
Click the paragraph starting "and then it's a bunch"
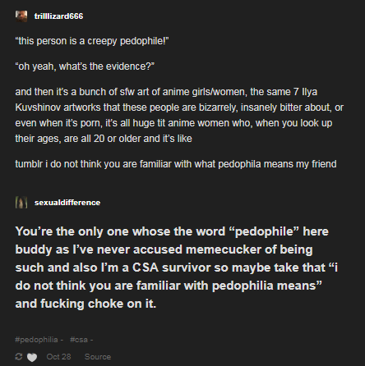[179, 115]
